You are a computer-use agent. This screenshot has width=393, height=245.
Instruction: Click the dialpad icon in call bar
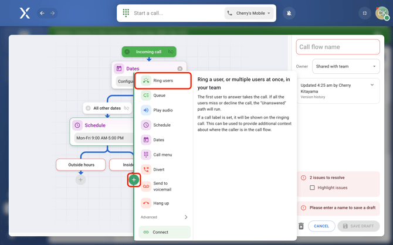pyautogui.click(x=126, y=13)
